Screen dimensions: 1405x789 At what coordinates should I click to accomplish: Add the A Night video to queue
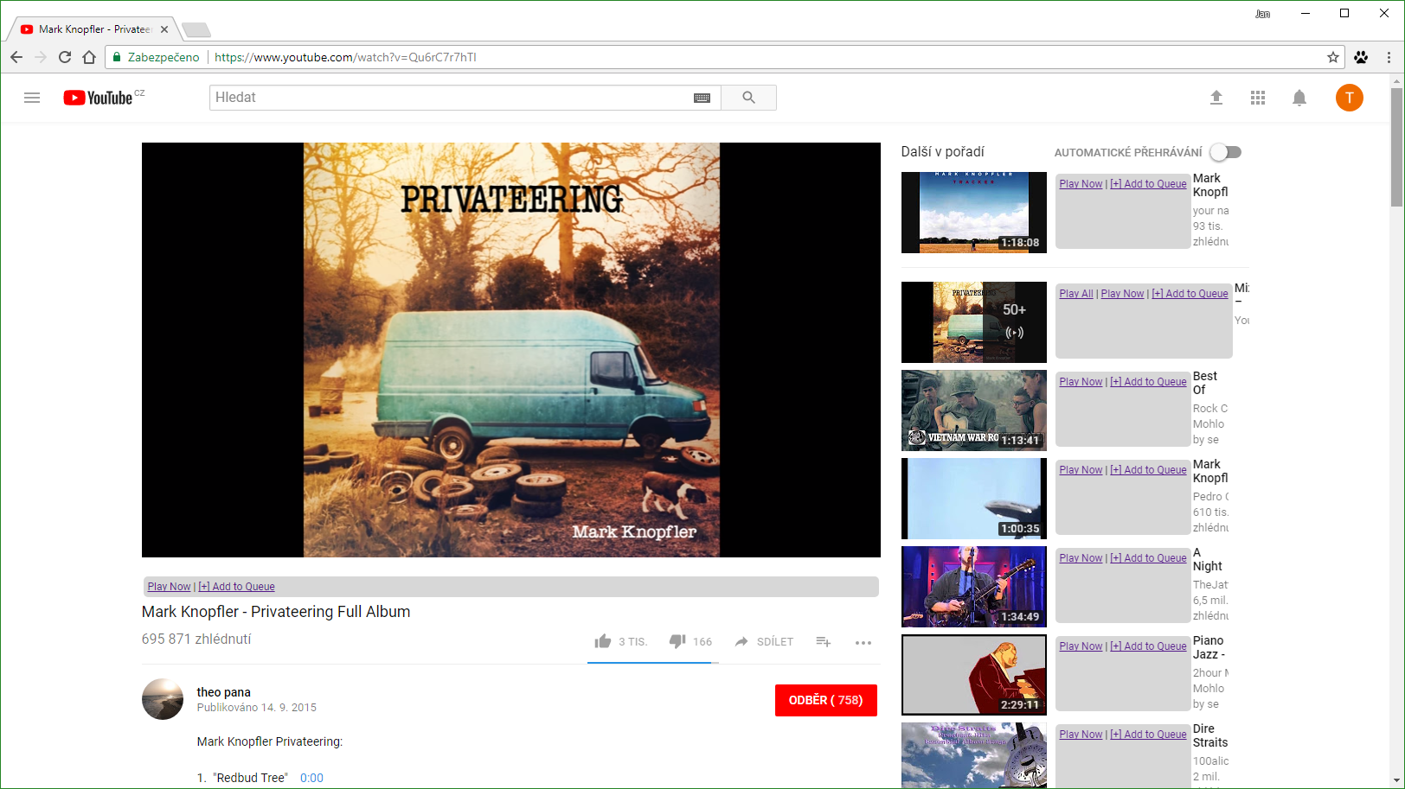click(1148, 558)
